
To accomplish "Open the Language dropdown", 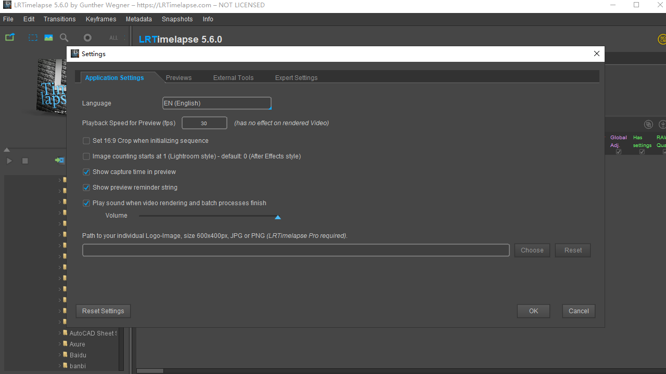I will pos(216,103).
